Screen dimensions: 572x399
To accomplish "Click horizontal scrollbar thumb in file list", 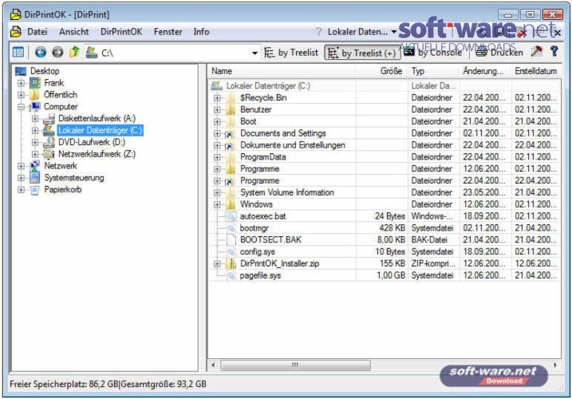I will tap(295, 365).
